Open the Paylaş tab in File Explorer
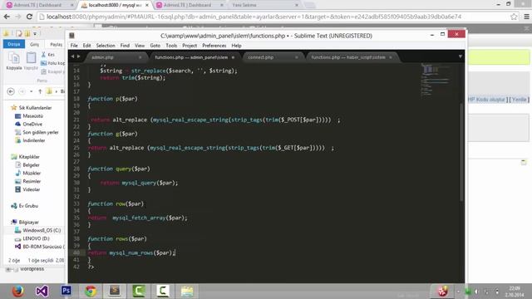 click(56, 44)
